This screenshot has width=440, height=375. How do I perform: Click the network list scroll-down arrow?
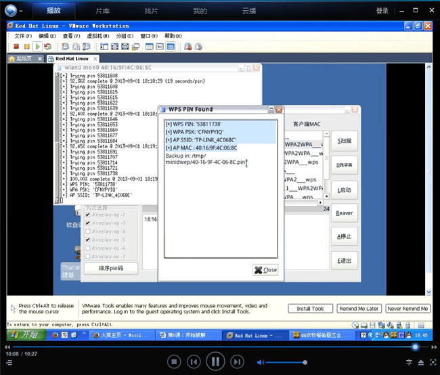326,196
